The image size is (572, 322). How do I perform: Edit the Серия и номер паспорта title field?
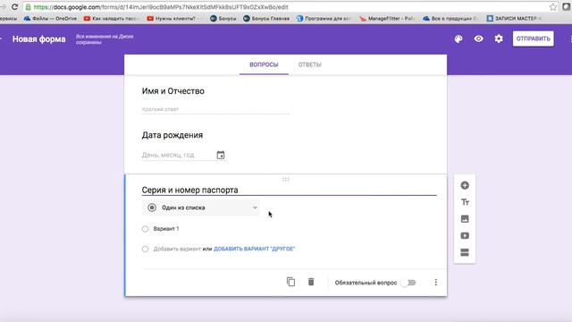pos(289,190)
